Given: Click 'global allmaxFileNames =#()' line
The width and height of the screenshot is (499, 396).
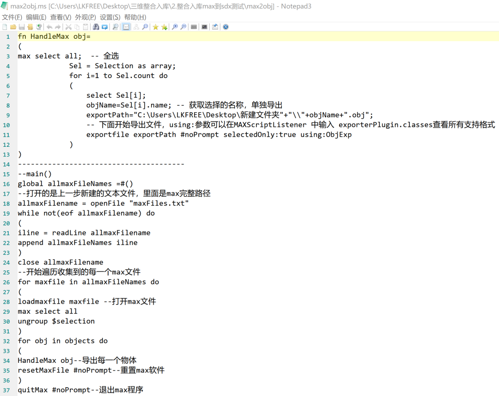Looking at the screenshot, I should click(x=75, y=184).
